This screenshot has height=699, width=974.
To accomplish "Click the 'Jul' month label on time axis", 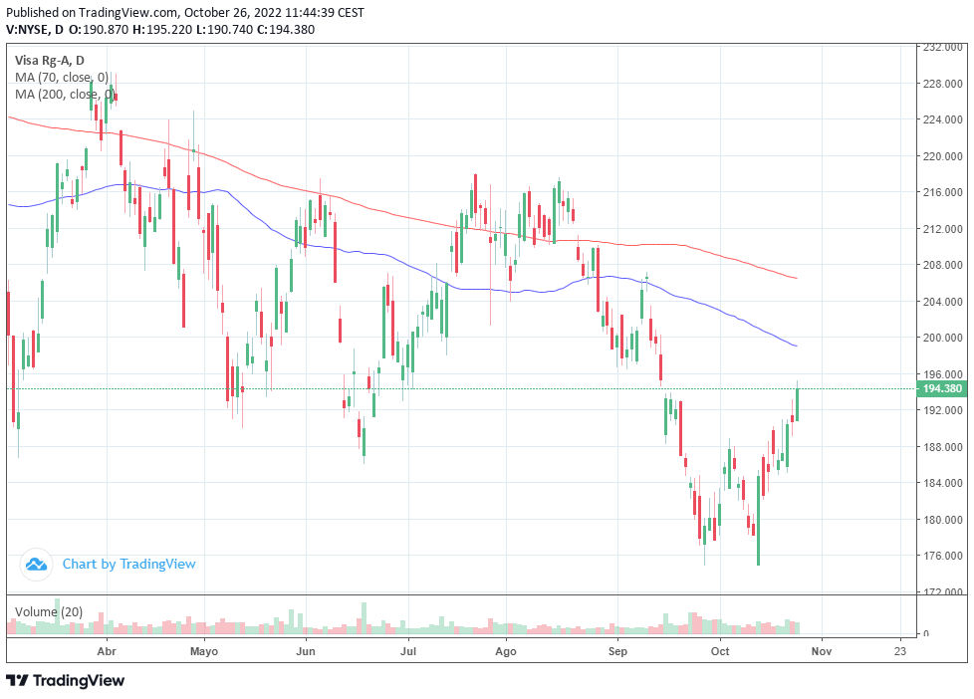I will pos(408,651).
